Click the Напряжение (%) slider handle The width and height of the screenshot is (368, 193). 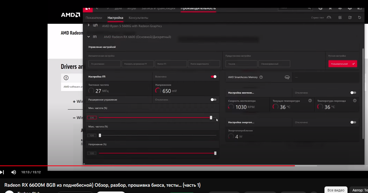215,153
